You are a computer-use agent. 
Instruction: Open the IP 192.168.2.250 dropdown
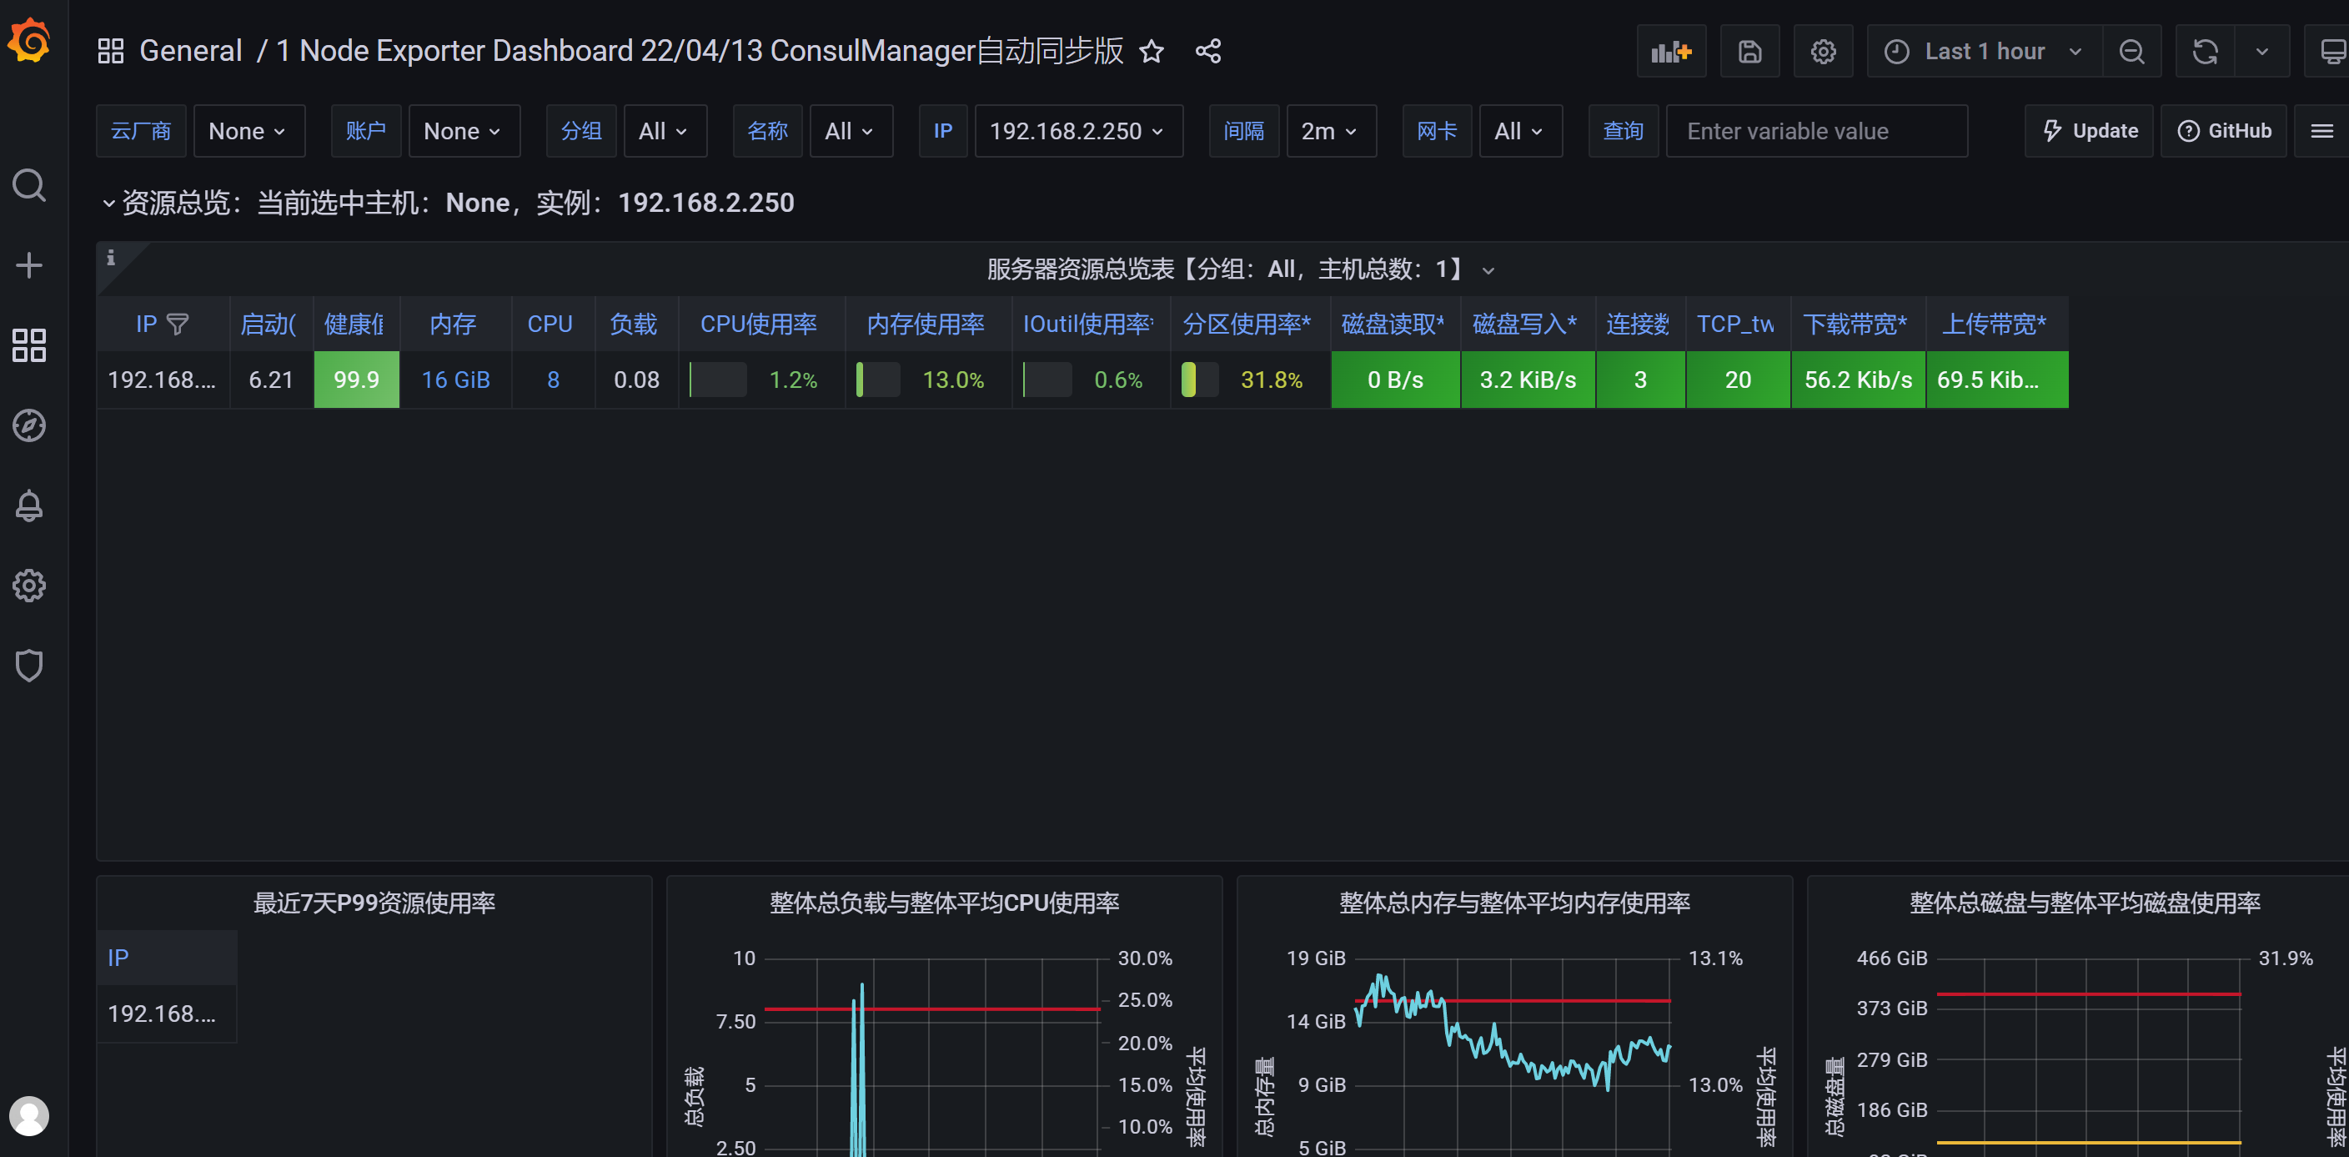pyautogui.click(x=1078, y=132)
